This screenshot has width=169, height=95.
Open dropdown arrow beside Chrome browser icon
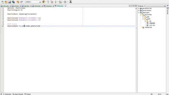pyautogui.click(x=46, y=2)
